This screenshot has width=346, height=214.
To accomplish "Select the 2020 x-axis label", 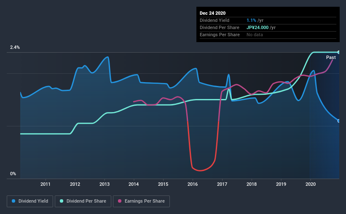I will tap(311, 184).
